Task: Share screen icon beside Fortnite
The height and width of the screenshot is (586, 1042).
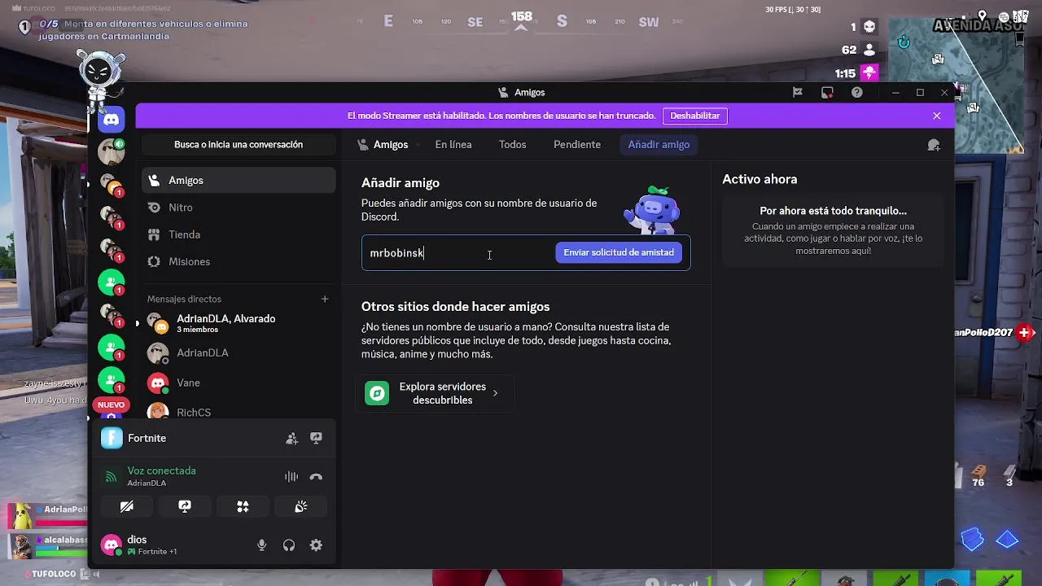Action: 317,438
